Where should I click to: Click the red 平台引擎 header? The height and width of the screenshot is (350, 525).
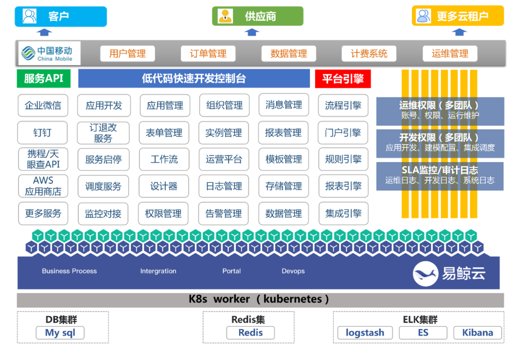point(343,78)
